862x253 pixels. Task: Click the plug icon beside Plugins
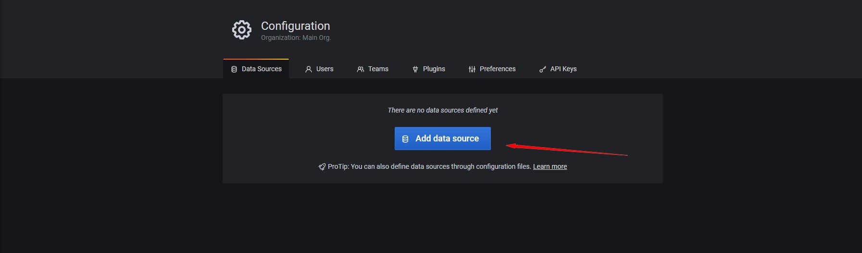click(415, 69)
